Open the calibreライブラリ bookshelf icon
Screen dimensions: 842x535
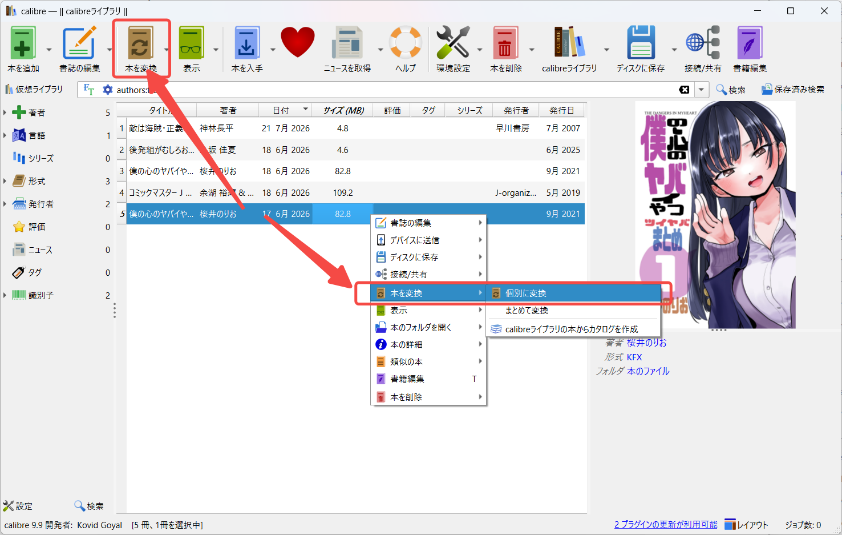[569, 43]
